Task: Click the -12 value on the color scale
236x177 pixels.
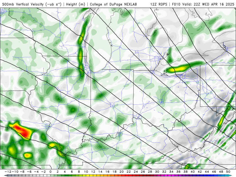Action: pyautogui.click(x=8, y=172)
